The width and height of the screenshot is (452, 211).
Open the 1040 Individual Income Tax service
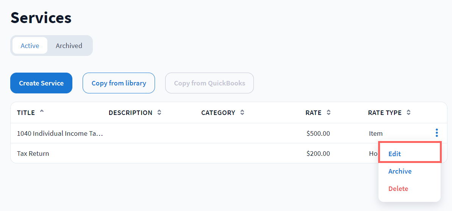[x=60, y=133]
